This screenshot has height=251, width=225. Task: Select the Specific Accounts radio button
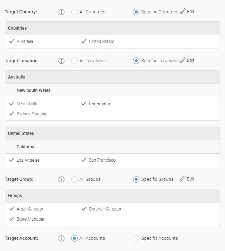coord(136,238)
